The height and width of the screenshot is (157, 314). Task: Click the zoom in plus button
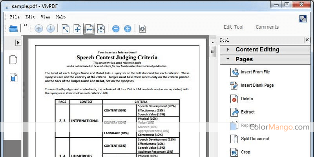pos(128,29)
